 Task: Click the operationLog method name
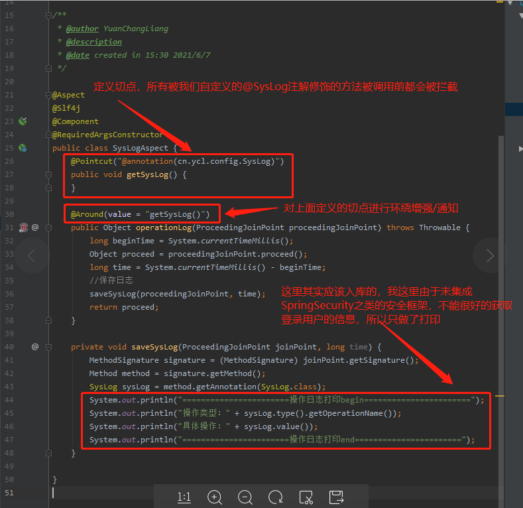tap(164, 227)
